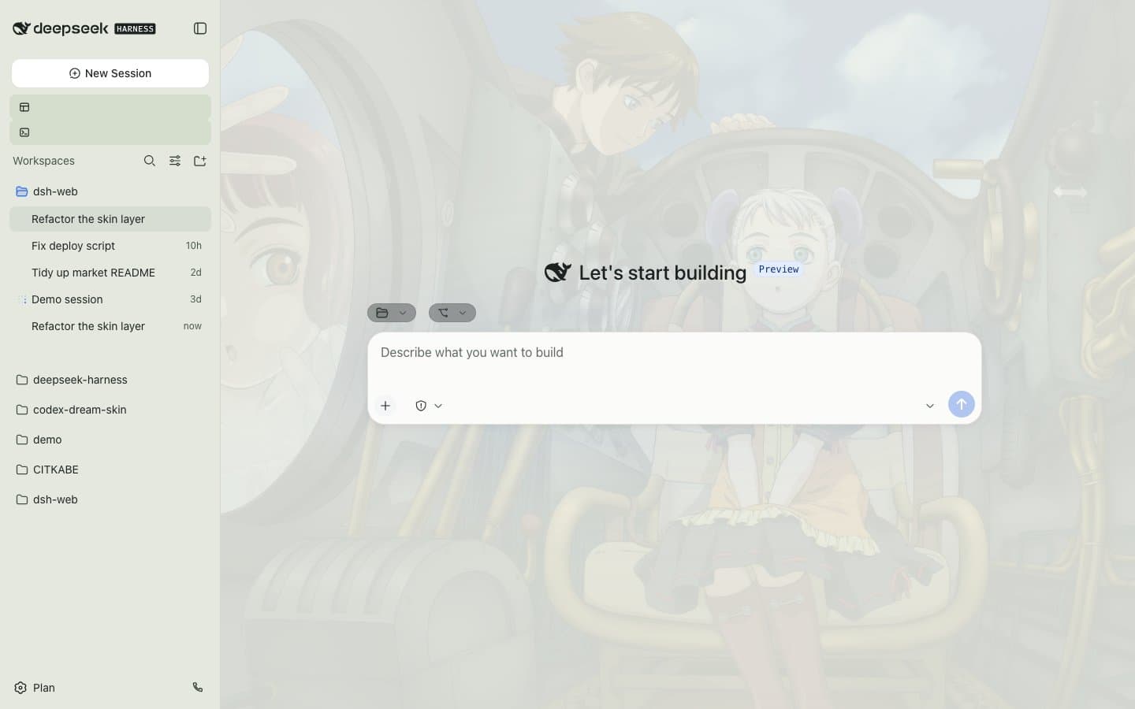Open the branch selector dropdown above the prompt
The width and height of the screenshot is (1135, 709).
coord(452,313)
